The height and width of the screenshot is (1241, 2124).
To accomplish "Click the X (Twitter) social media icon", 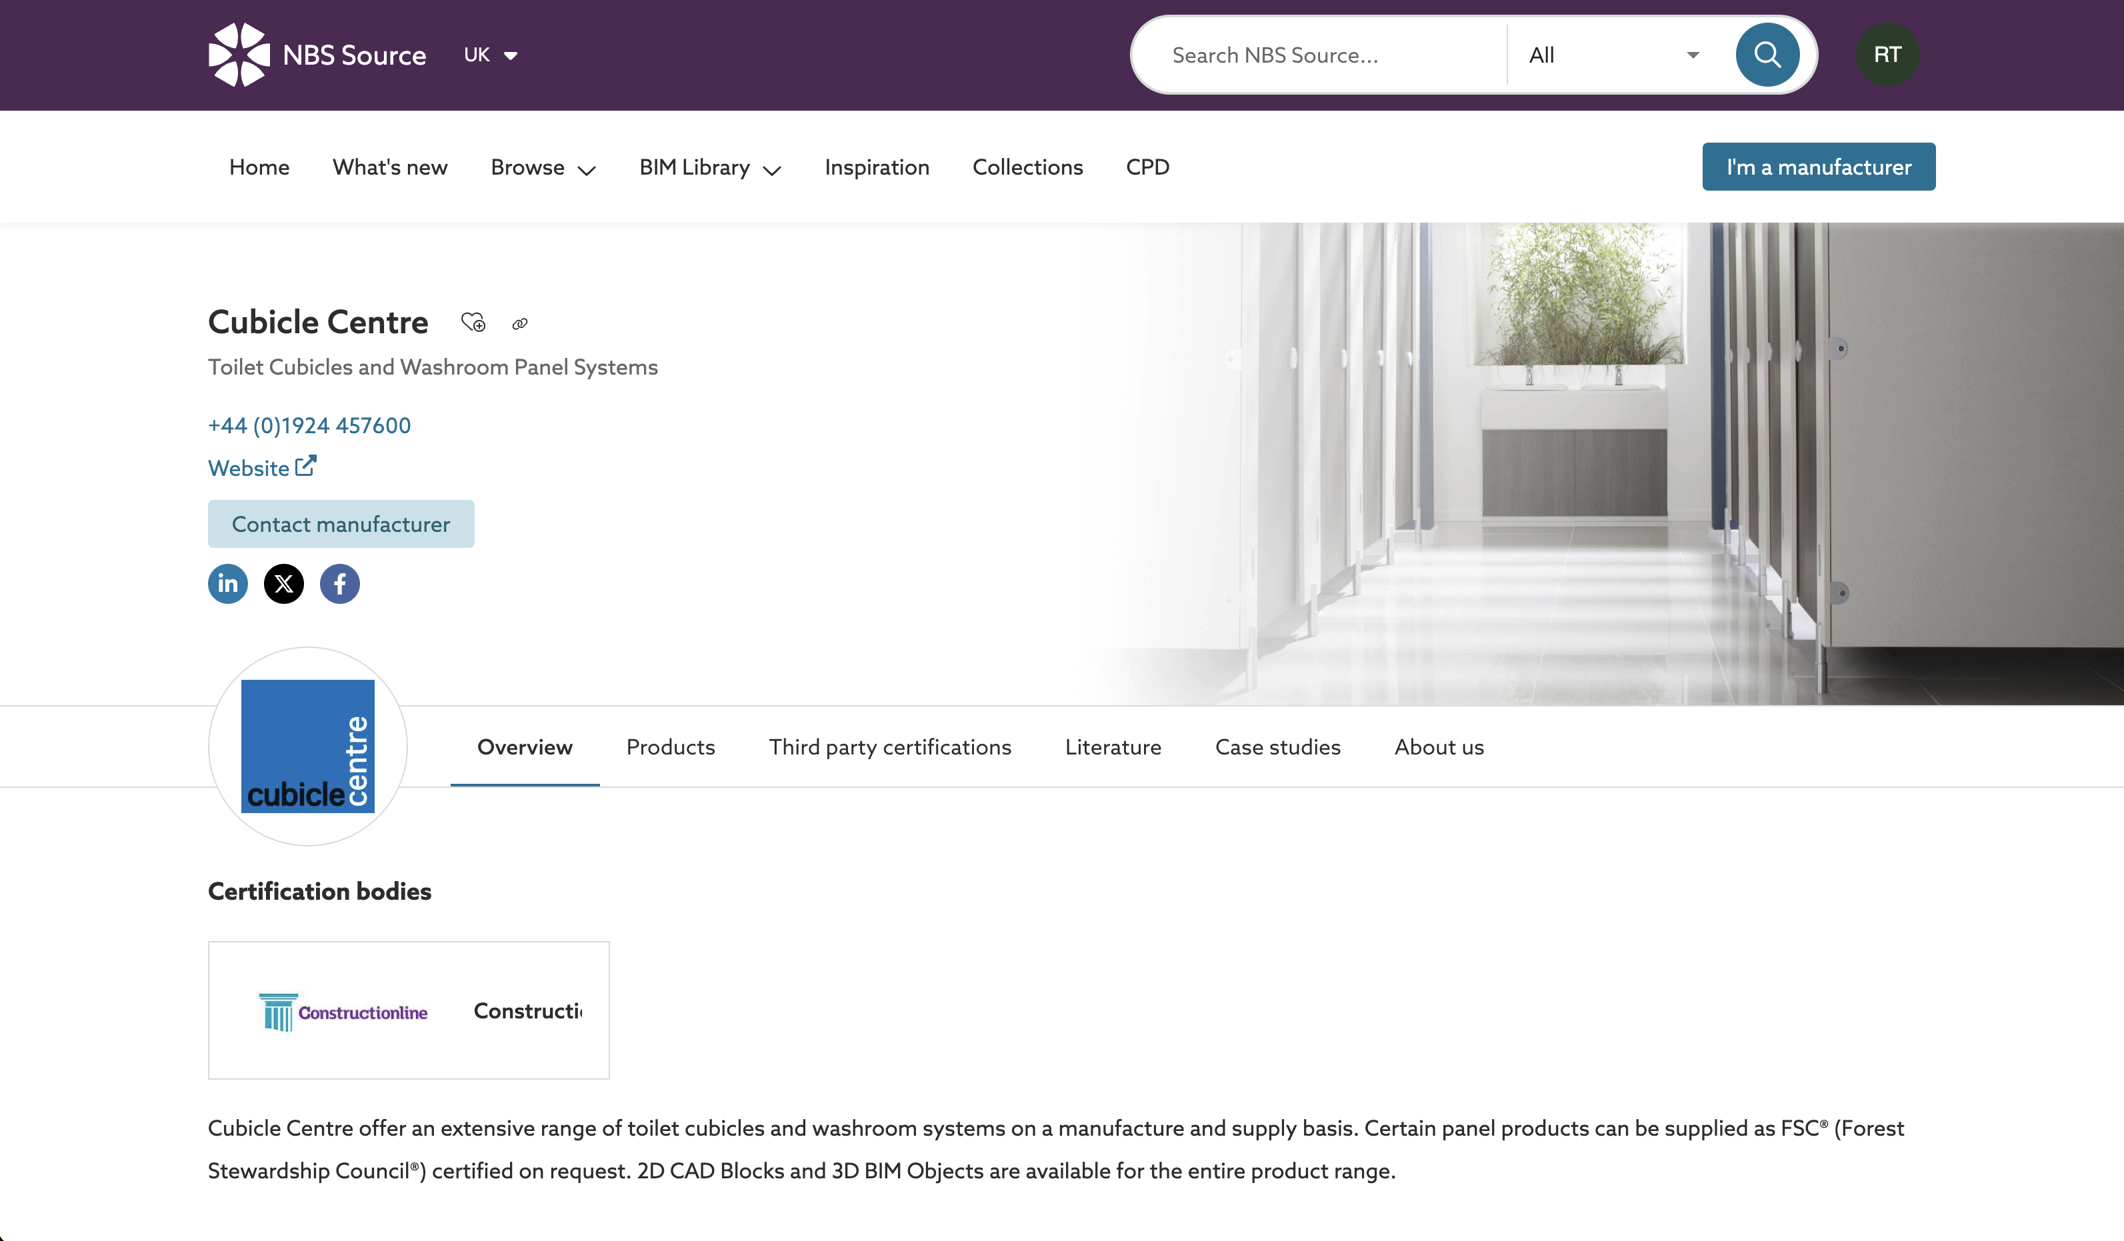I will 283,582.
